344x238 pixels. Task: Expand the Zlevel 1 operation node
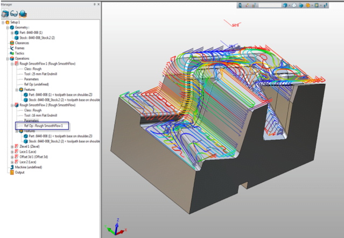[12, 146]
